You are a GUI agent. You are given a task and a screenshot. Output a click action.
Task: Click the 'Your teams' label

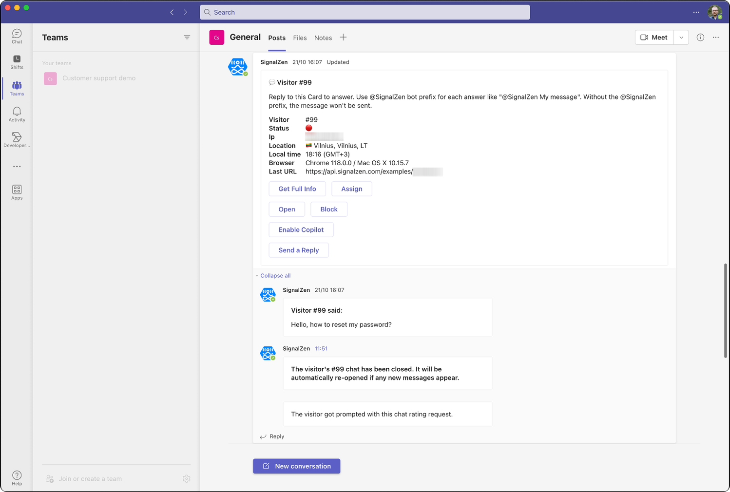pos(57,63)
